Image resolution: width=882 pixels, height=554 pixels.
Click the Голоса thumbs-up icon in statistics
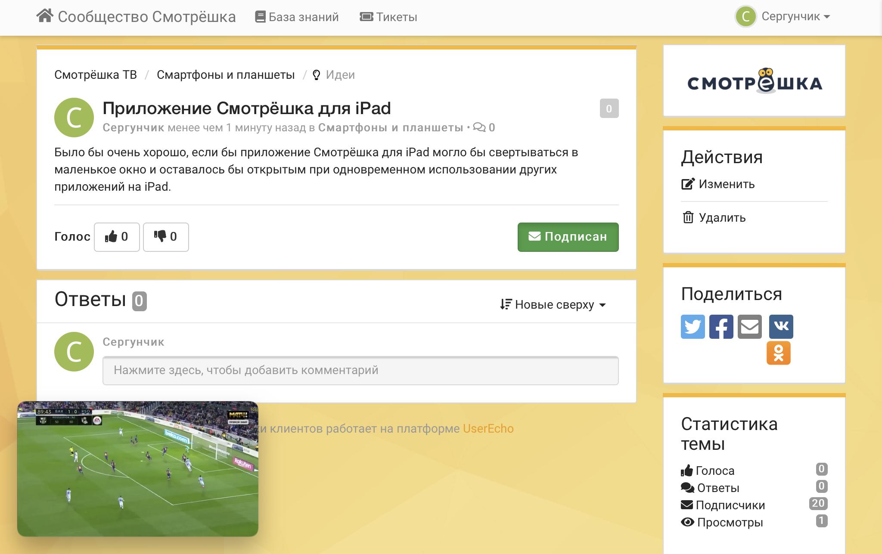[687, 470]
